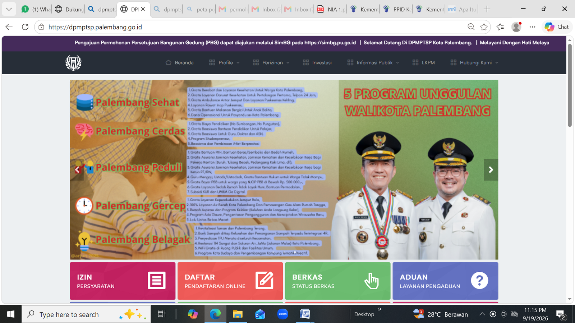
Task: Open the browser settings three-dot menu
Action: [533, 27]
